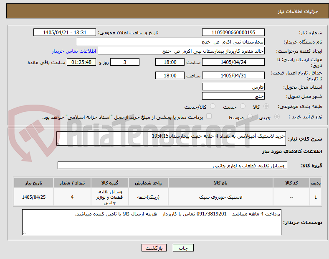Select the خدمت radio button
The width and height of the screenshot is (329, 259).
(243, 106)
